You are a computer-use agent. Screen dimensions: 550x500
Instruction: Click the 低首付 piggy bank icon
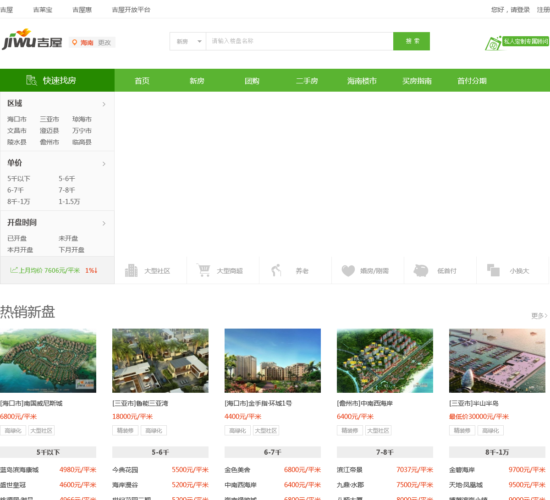tap(421, 270)
